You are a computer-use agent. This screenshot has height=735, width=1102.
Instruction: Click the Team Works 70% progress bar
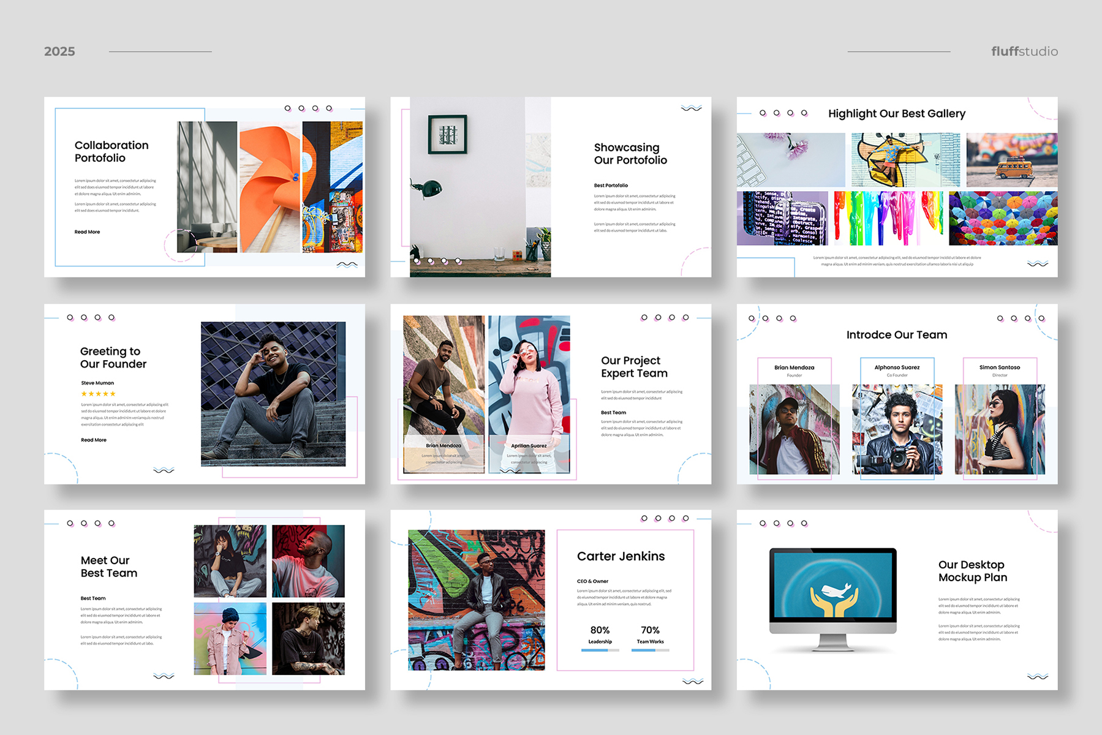coord(650,650)
